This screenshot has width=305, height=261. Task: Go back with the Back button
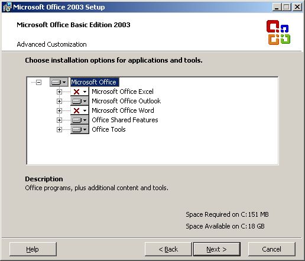168,249
